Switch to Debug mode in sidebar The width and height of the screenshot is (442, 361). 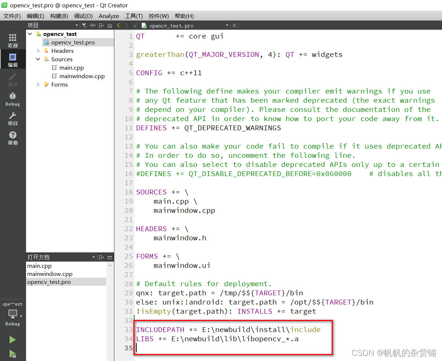tap(13, 99)
